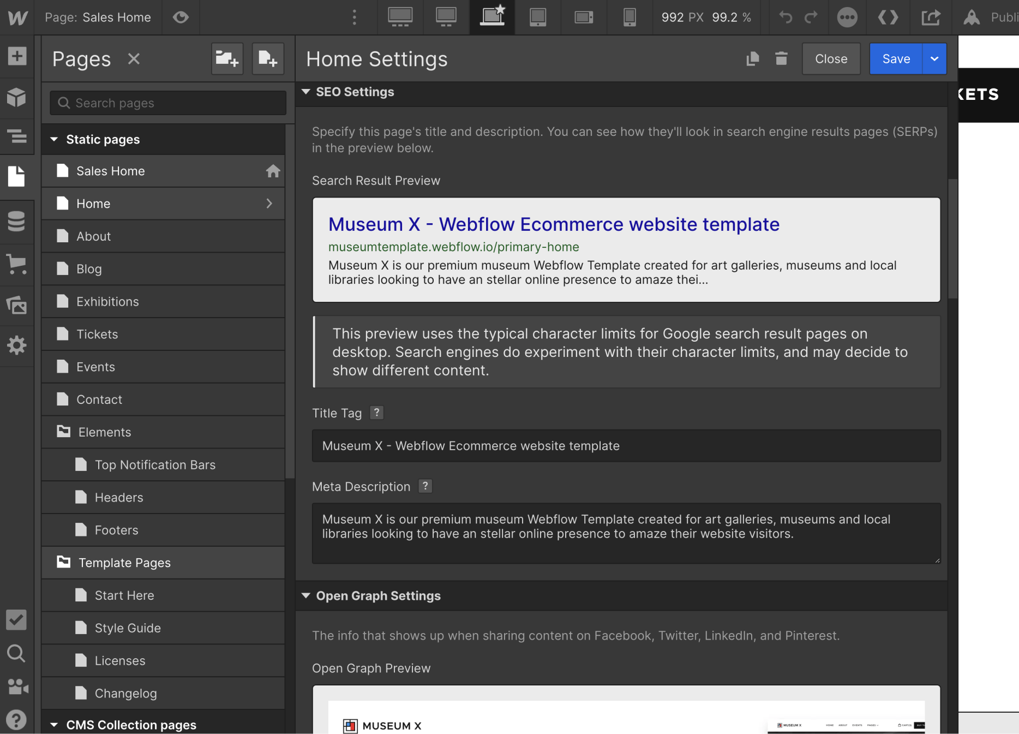Viewport: 1019px width, 734px height.
Task: Collapse the Open Graph Settings section
Action: pos(306,596)
